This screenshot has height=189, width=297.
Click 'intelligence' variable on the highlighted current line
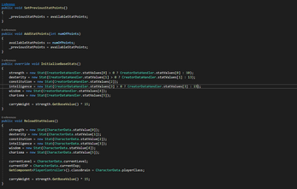20,86
